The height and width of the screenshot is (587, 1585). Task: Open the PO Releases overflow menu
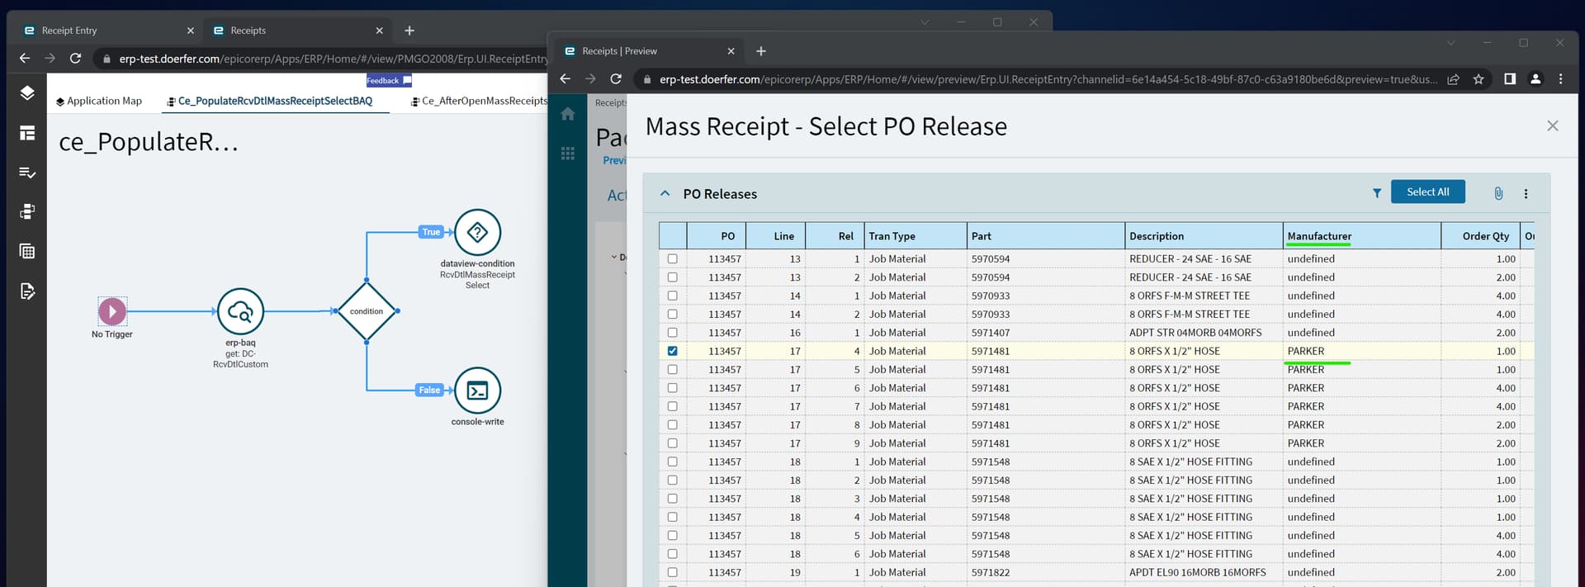[x=1526, y=193]
